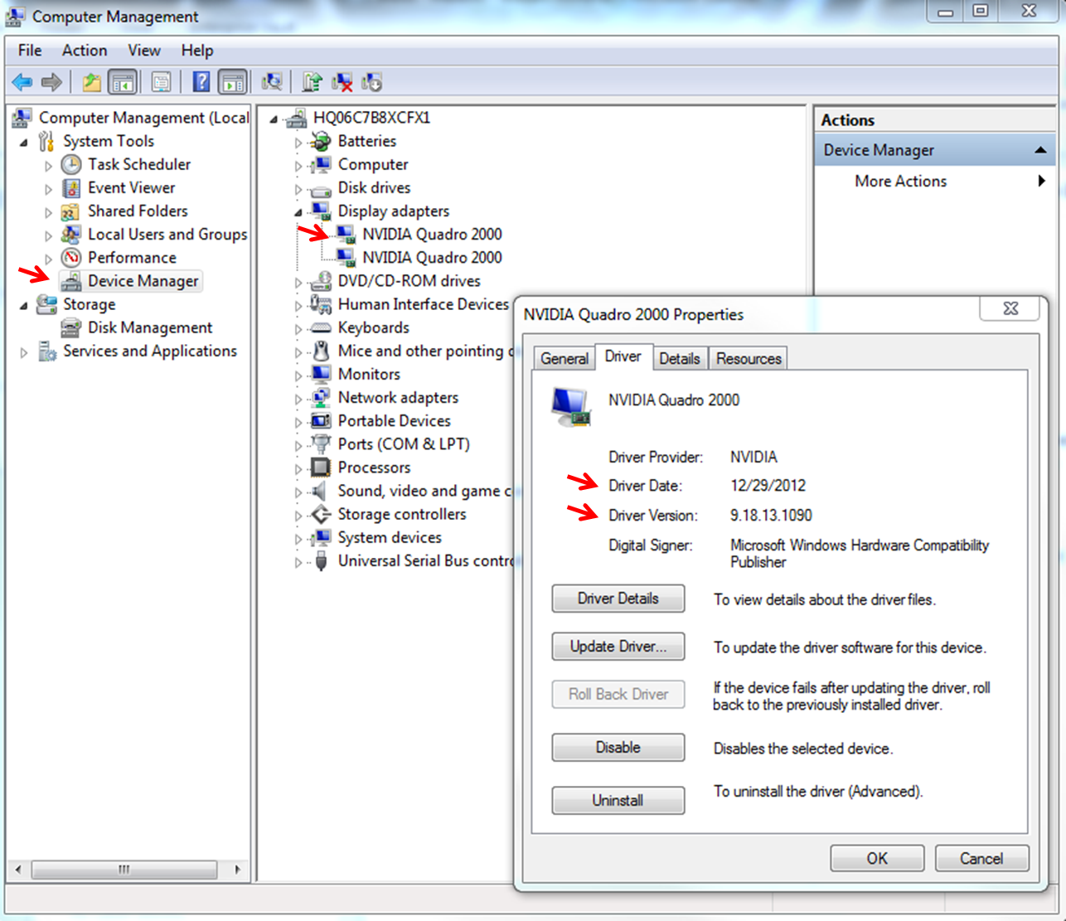Click the Driver Details button
The height and width of the screenshot is (921, 1066).
click(618, 599)
